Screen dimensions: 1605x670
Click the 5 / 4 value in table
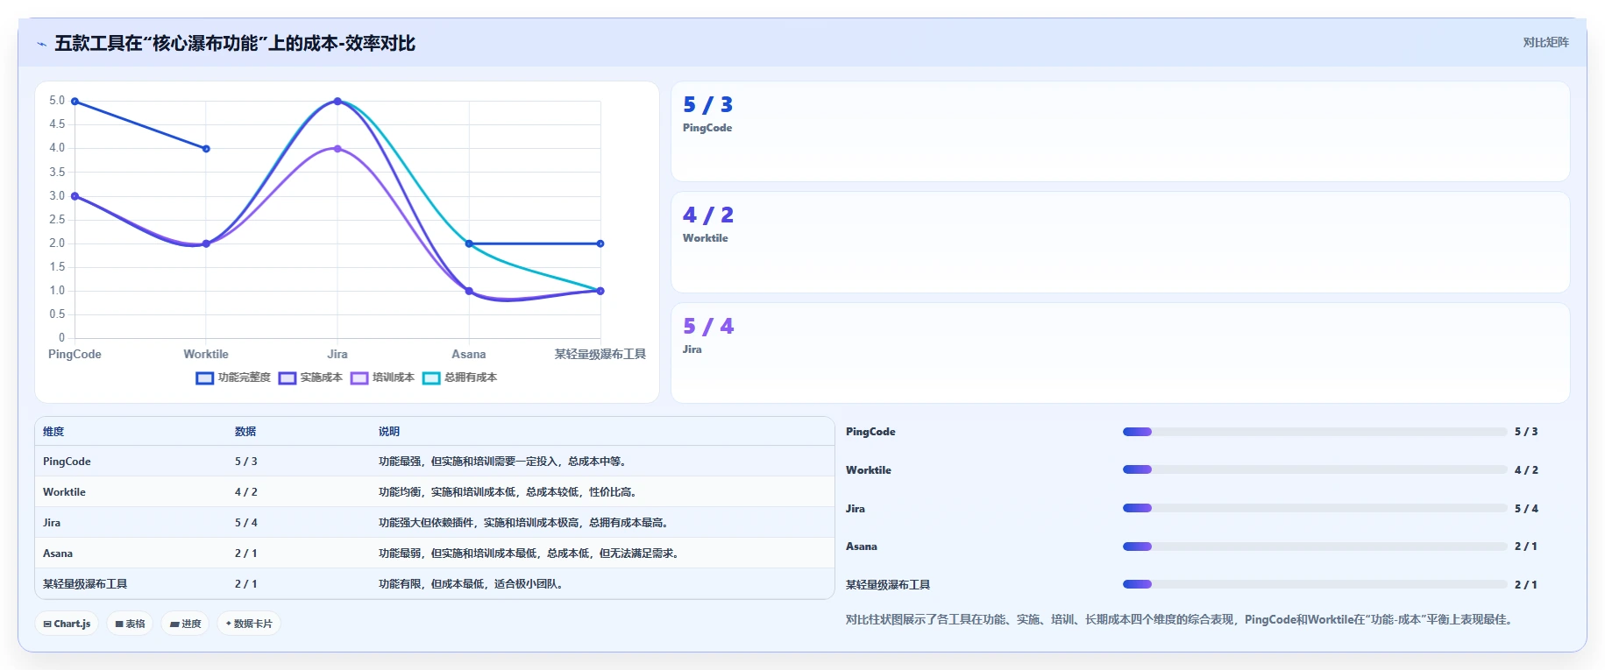246,523
